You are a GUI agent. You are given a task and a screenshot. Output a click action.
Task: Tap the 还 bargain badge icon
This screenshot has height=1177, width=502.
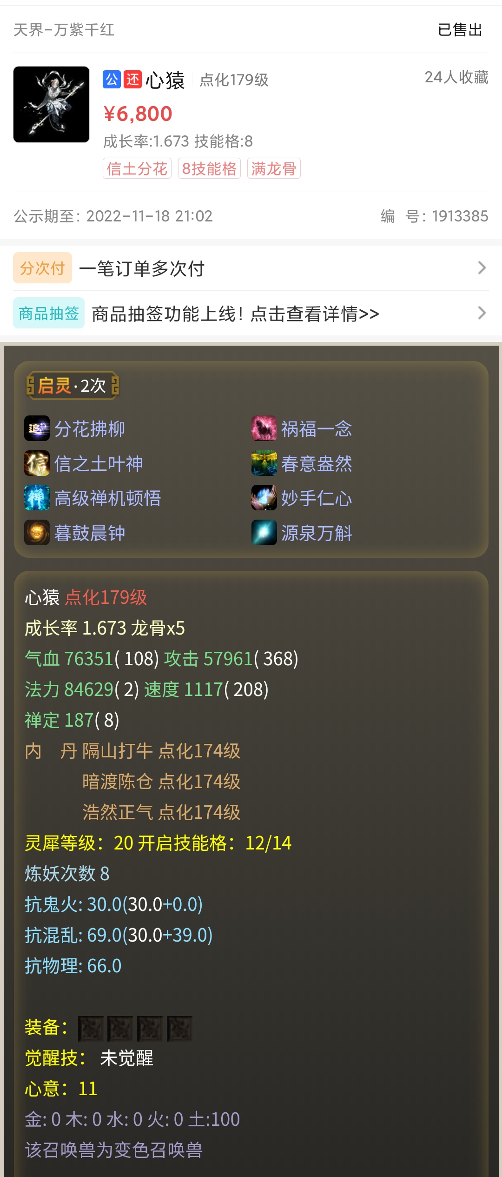tap(132, 80)
